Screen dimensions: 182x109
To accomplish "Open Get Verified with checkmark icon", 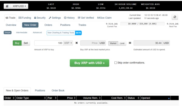I will click(x=86, y=18).
